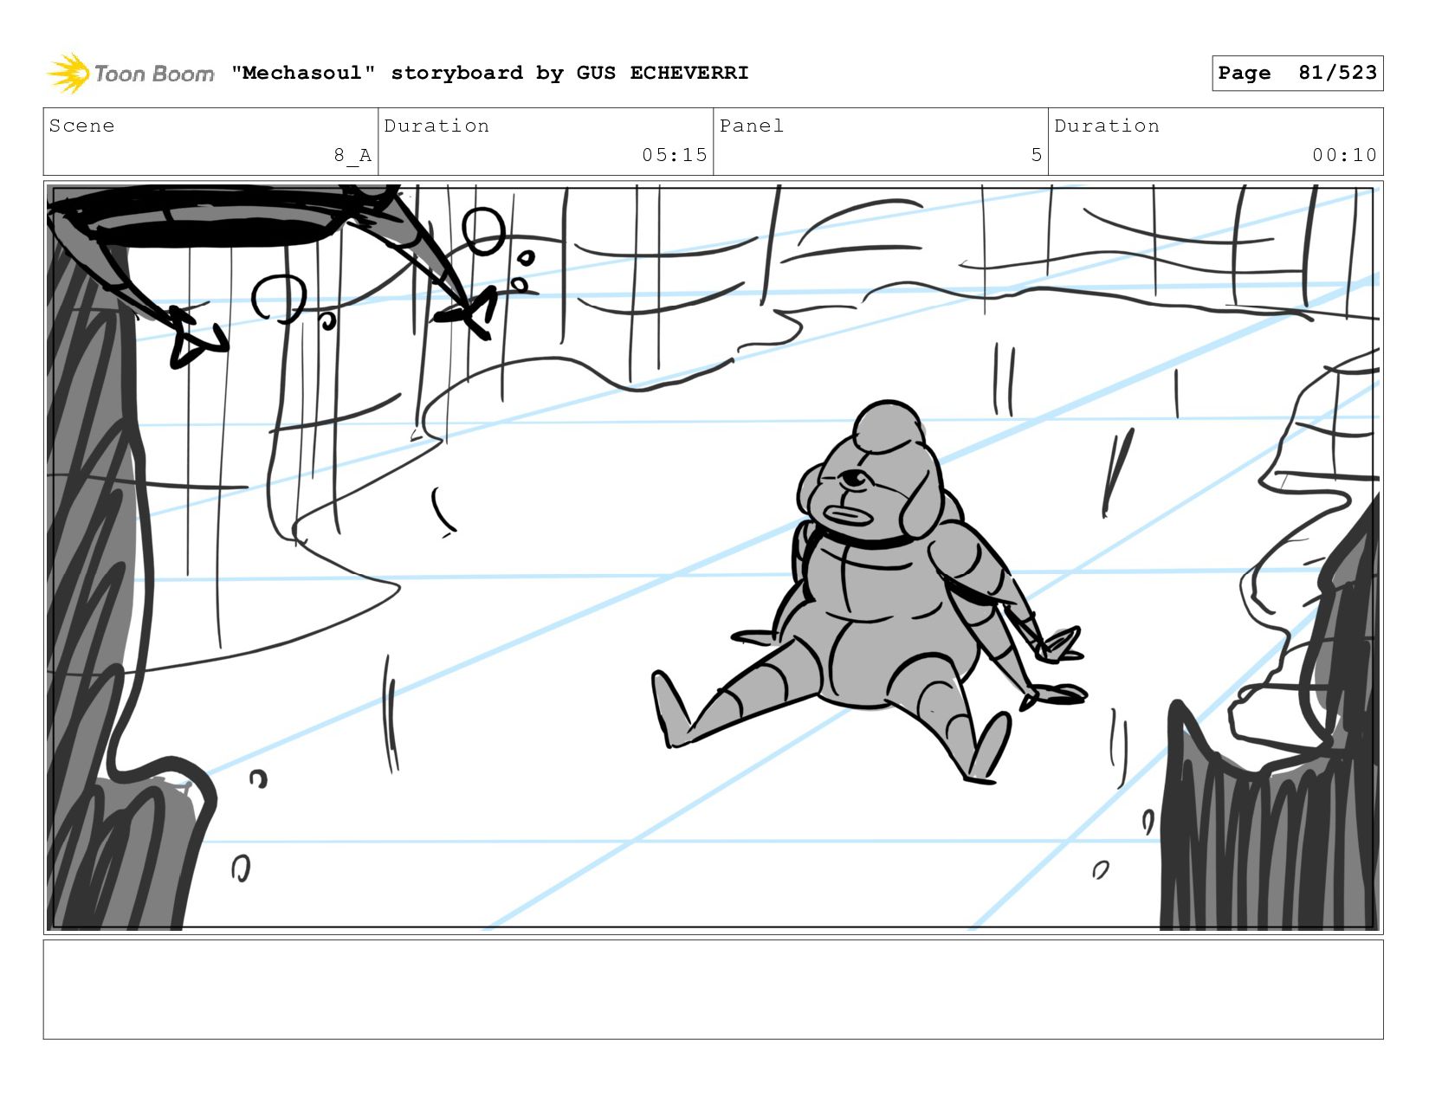Image resolution: width=1429 pixels, height=1104 pixels.
Task: Click the scene Duration value 05:15
Action: [x=674, y=155]
